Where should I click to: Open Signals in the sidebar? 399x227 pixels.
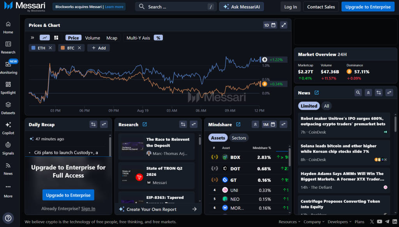click(x=8, y=149)
